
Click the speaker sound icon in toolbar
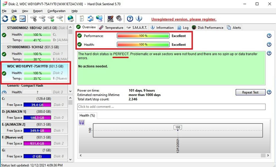(119, 19)
